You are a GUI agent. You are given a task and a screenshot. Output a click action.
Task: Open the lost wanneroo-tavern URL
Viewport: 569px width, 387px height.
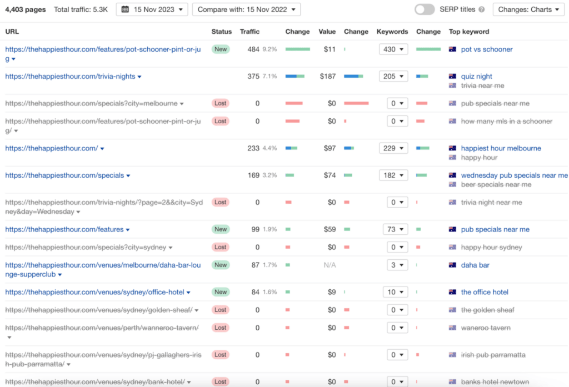point(102,328)
